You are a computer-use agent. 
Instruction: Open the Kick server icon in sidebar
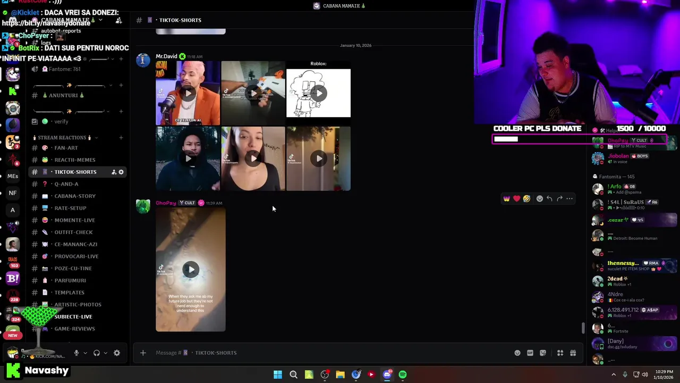click(x=13, y=91)
